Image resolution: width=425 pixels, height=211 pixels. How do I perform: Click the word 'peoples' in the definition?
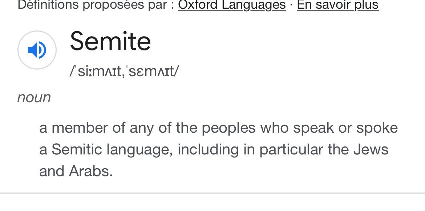(228, 128)
